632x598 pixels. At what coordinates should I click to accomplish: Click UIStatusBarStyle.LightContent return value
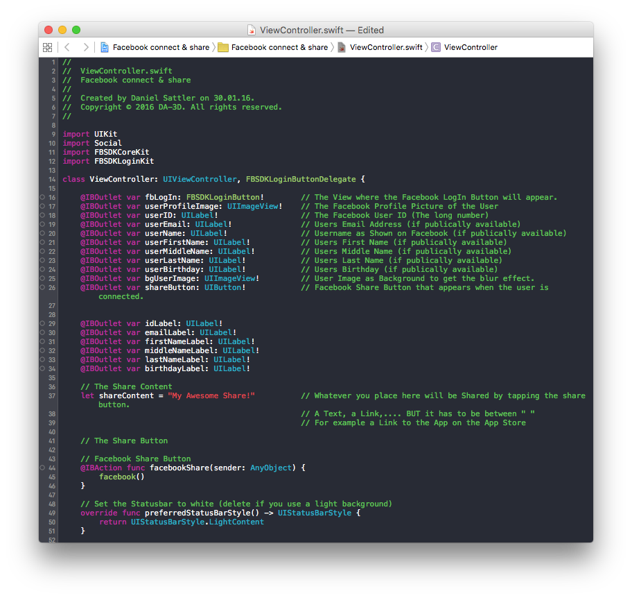[197, 522]
